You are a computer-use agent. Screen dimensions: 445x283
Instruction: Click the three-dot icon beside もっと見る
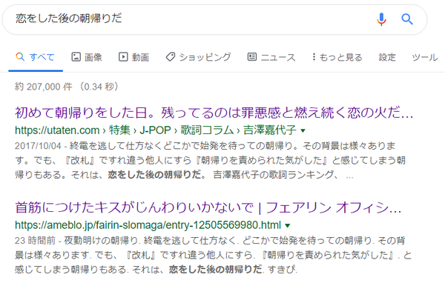click(314, 57)
